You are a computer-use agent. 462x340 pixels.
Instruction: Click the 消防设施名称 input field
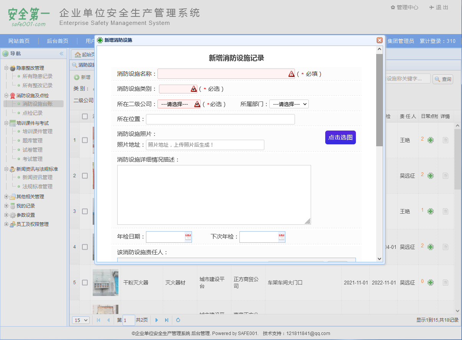(x=226, y=74)
